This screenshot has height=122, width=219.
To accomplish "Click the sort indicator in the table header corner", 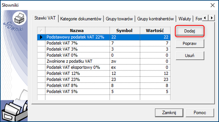I will 41,30.
